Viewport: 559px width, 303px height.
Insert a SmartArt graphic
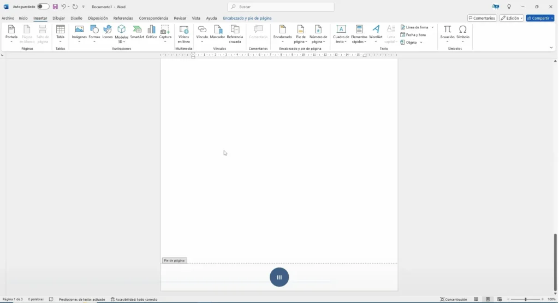click(x=137, y=32)
